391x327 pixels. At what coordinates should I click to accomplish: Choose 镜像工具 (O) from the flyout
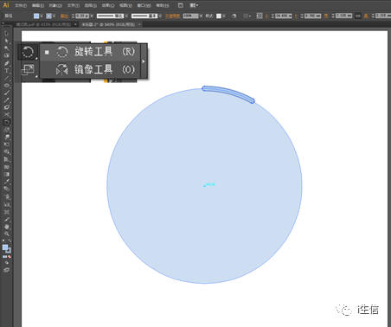coord(90,69)
